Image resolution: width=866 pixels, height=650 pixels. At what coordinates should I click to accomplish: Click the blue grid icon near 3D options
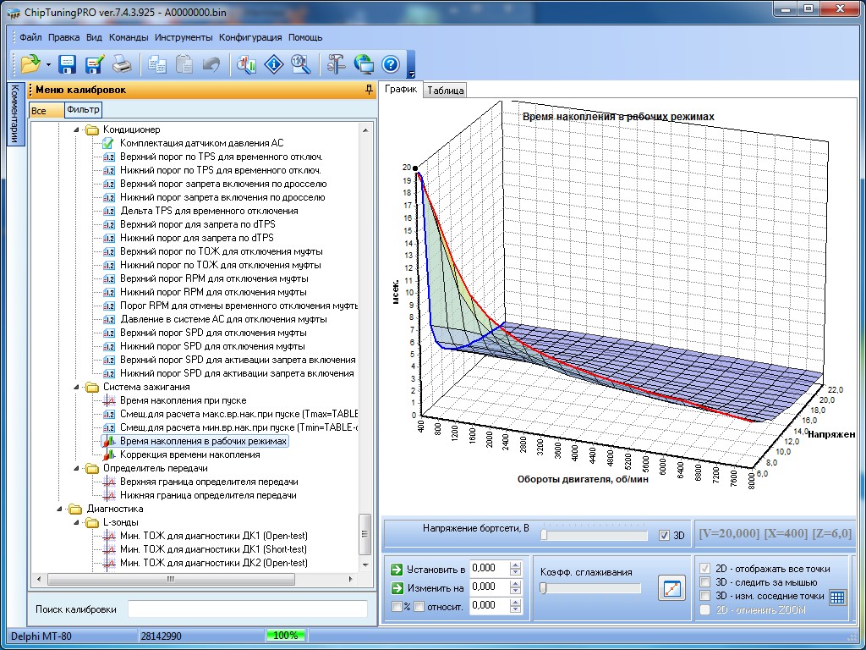(x=837, y=597)
